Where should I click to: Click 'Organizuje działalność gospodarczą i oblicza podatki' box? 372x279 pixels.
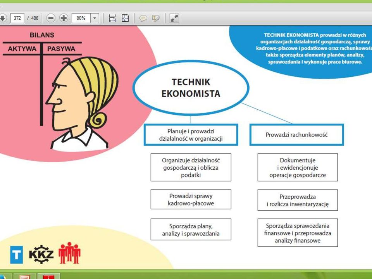coord(191,167)
